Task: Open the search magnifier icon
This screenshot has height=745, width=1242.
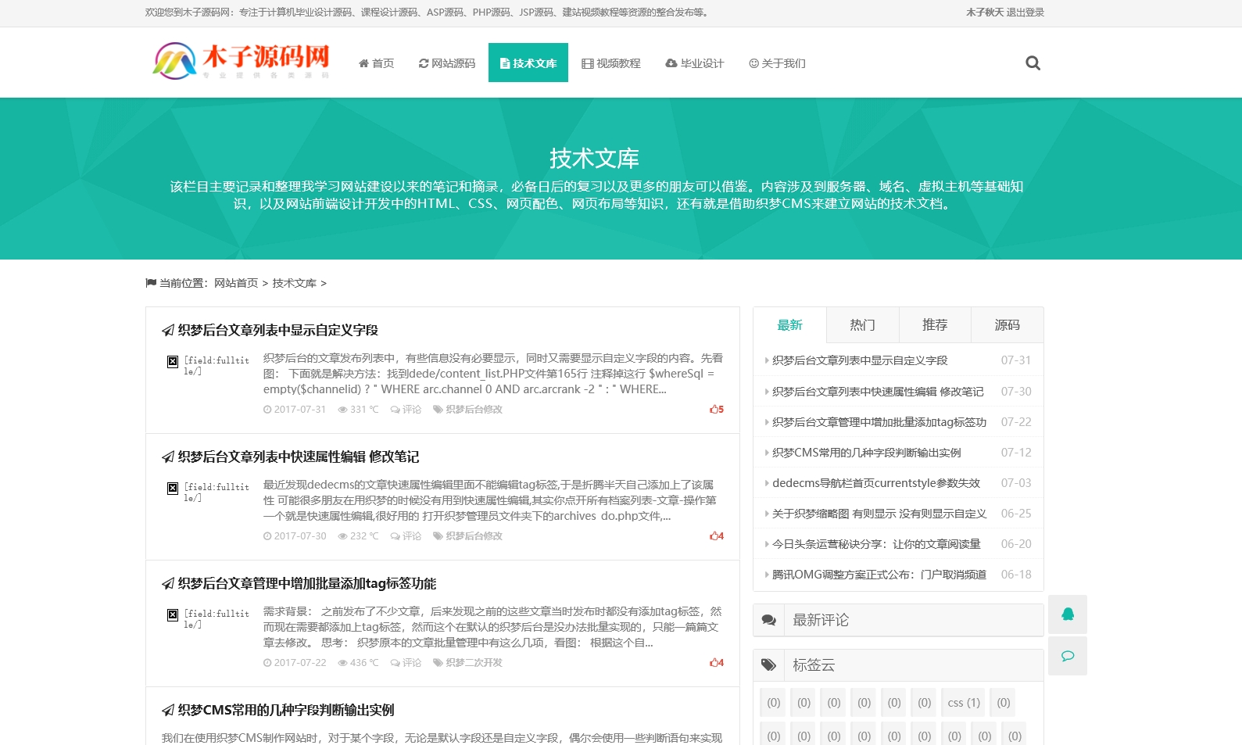Action: pos(1033,63)
